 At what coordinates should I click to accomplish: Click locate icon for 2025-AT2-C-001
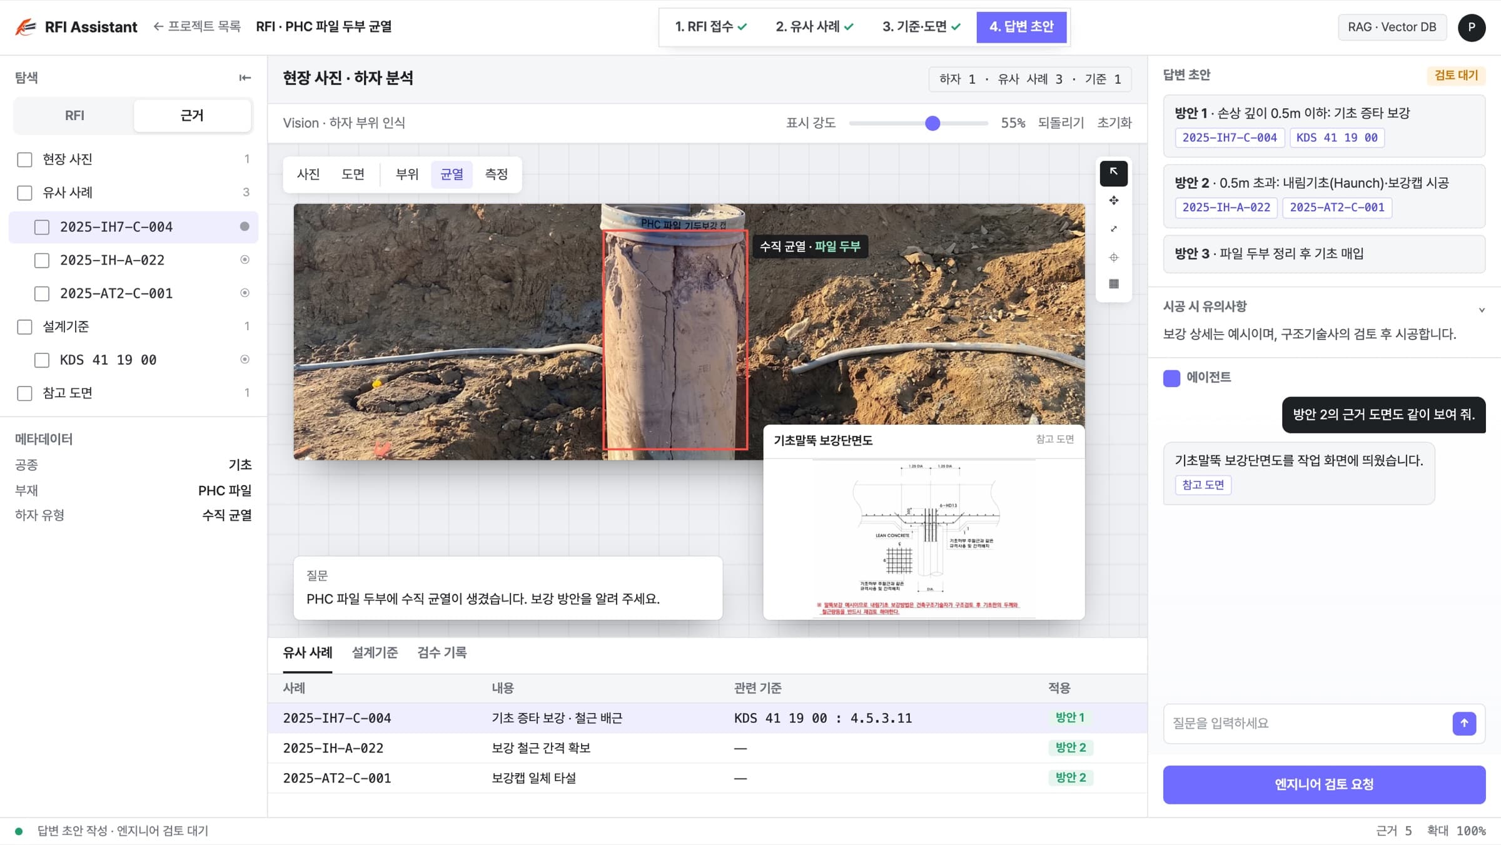click(x=245, y=293)
